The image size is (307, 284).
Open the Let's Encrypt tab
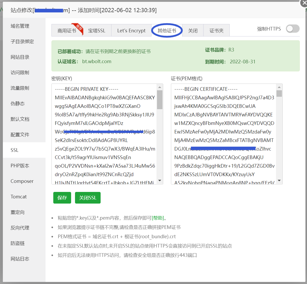tap(131, 30)
